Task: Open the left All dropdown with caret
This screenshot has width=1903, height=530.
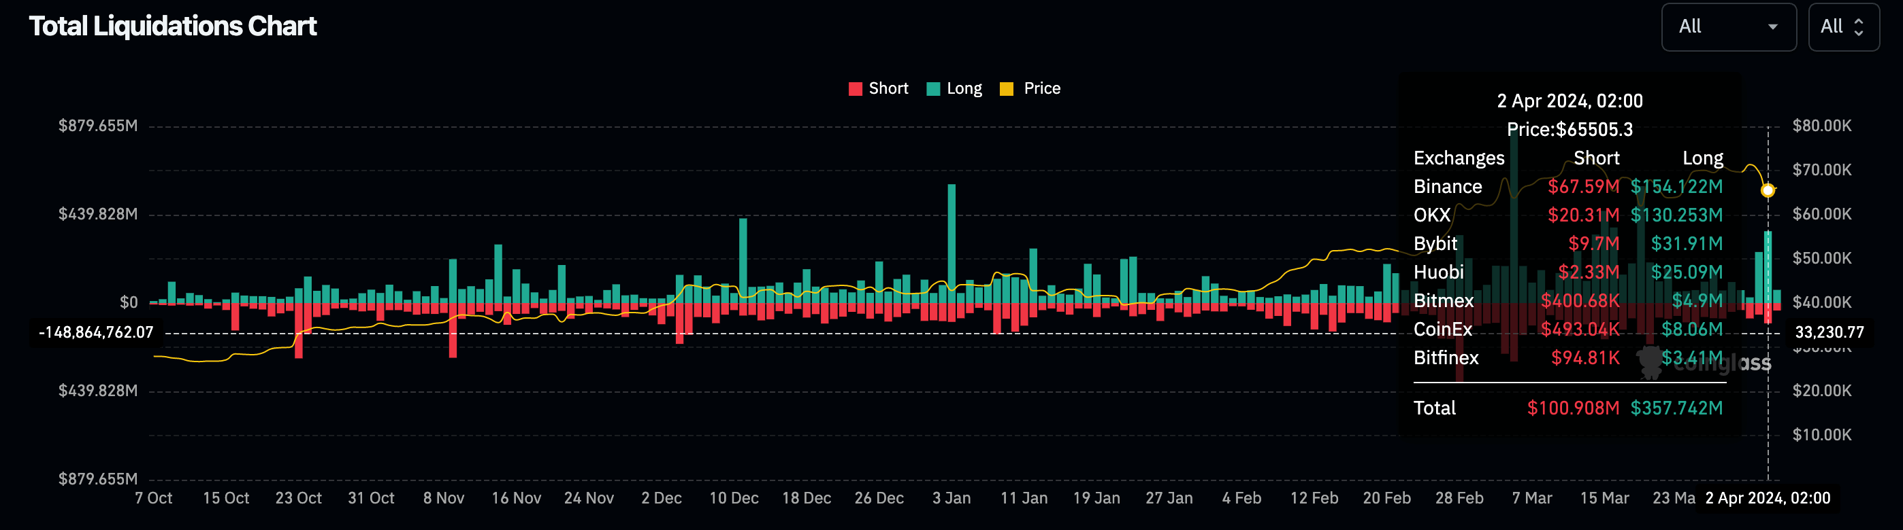Action: (x=1728, y=27)
